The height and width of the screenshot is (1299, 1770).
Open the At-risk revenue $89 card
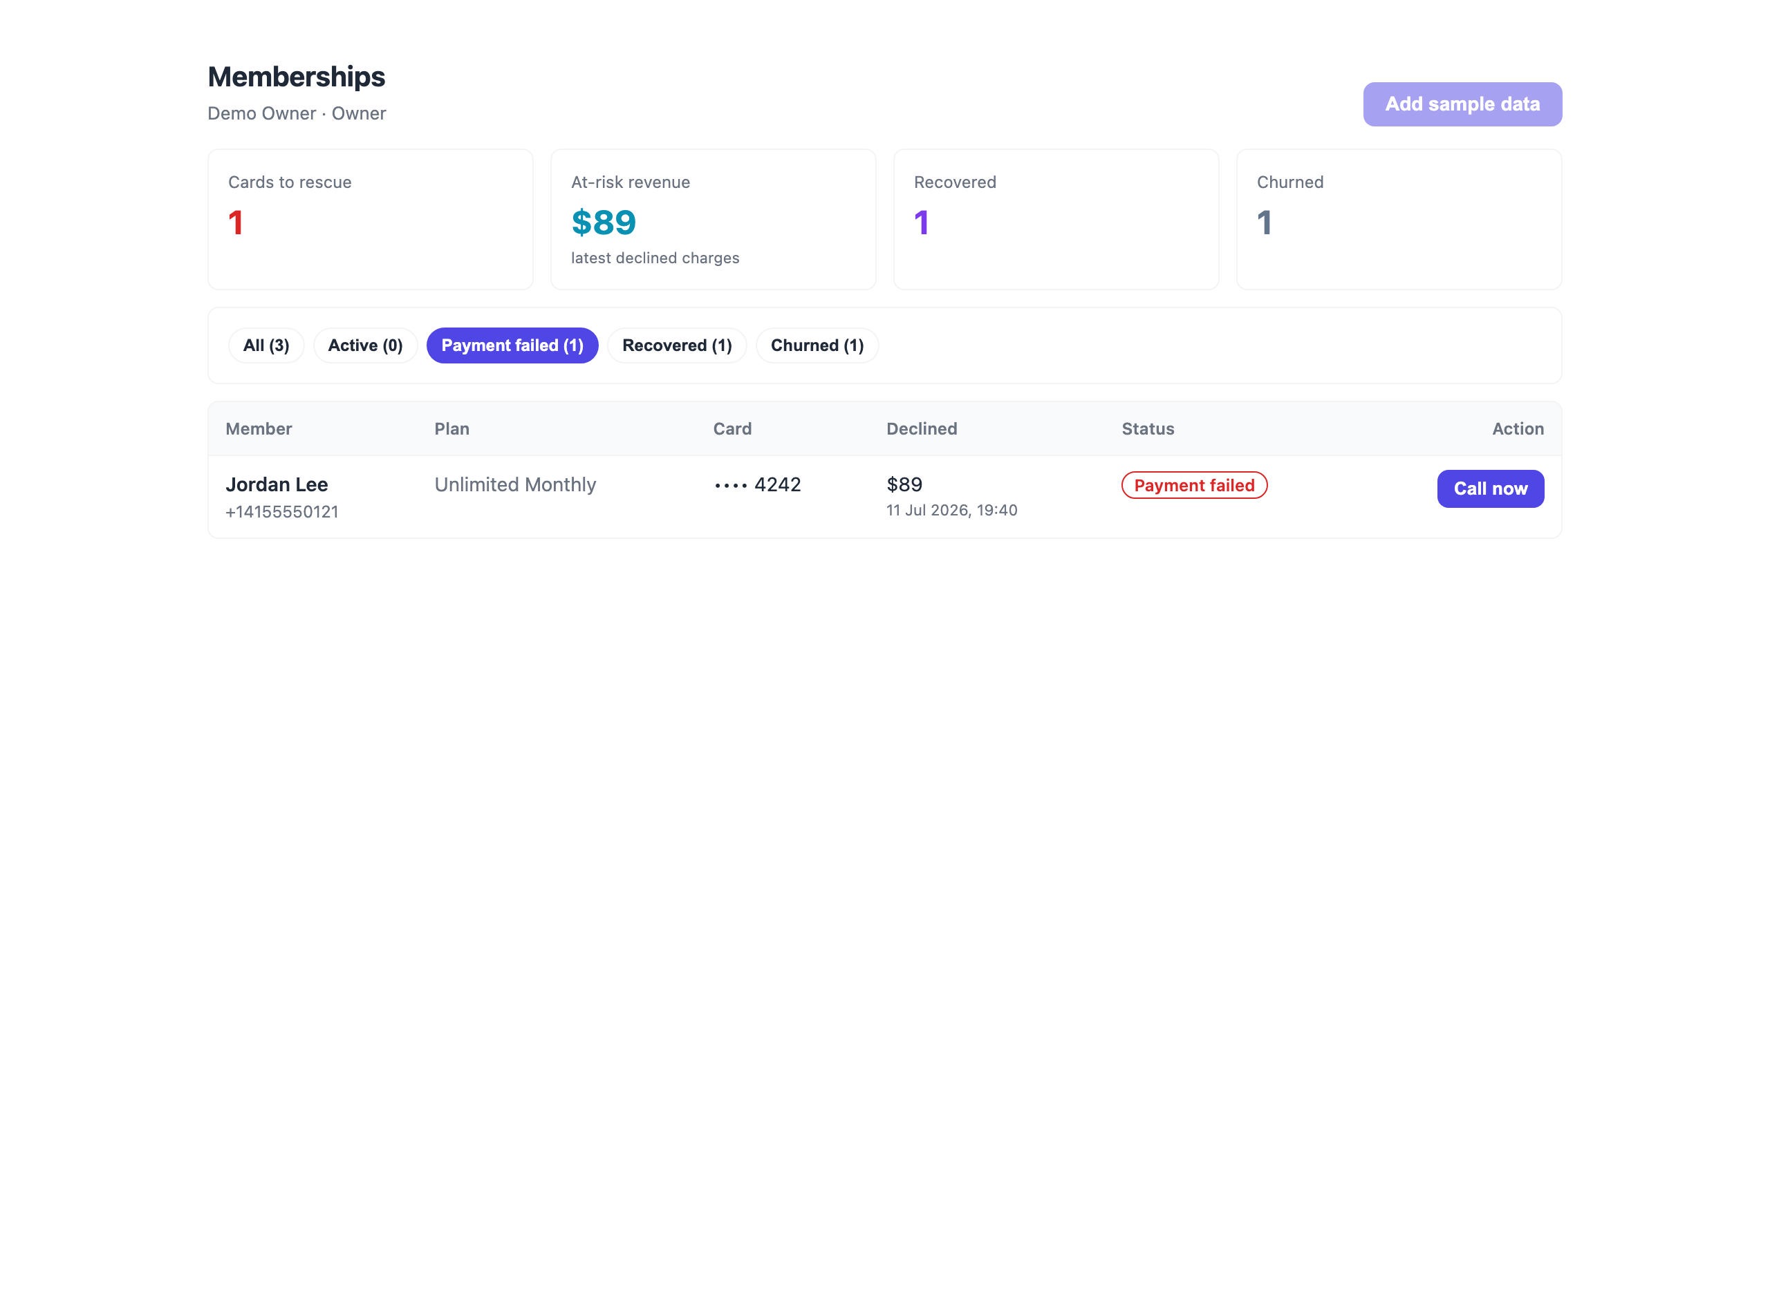pos(713,220)
